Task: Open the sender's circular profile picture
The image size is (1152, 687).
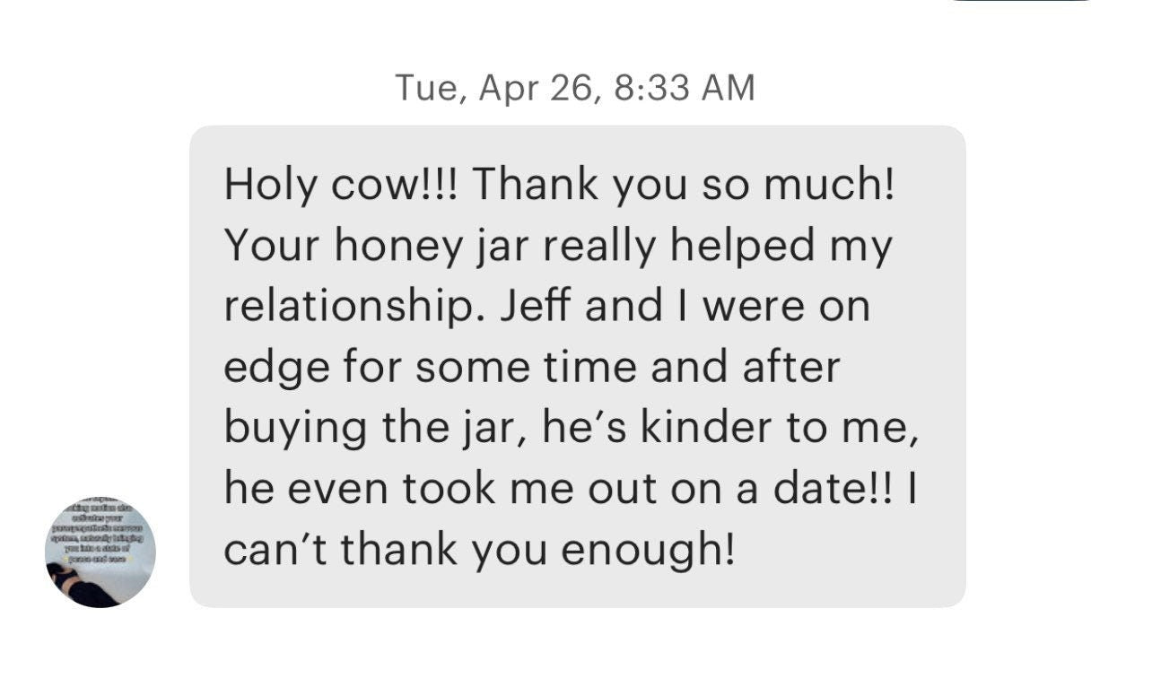Action: pyautogui.click(x=100, y=552)
